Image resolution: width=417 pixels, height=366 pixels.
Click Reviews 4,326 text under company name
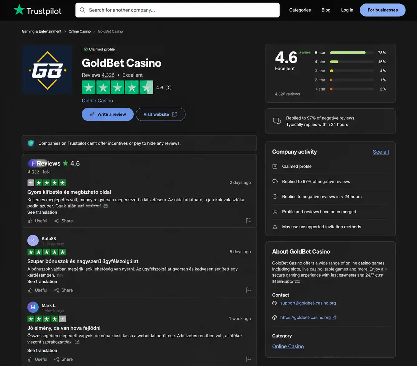click(98, 75)
